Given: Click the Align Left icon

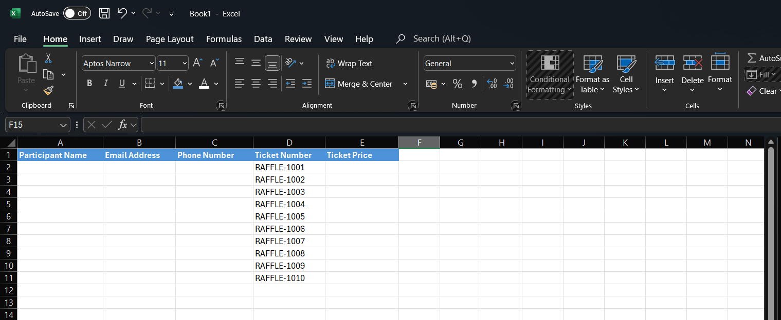Looking at the screenshot, I should 239,83.
